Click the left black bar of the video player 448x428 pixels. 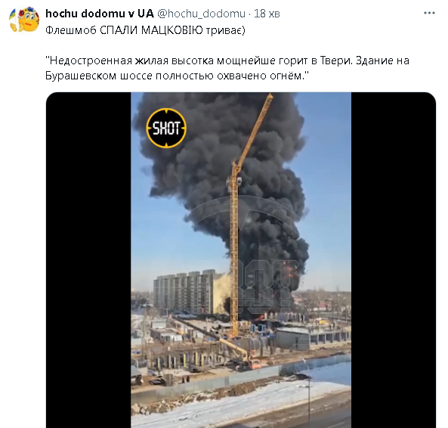(88, 260)
